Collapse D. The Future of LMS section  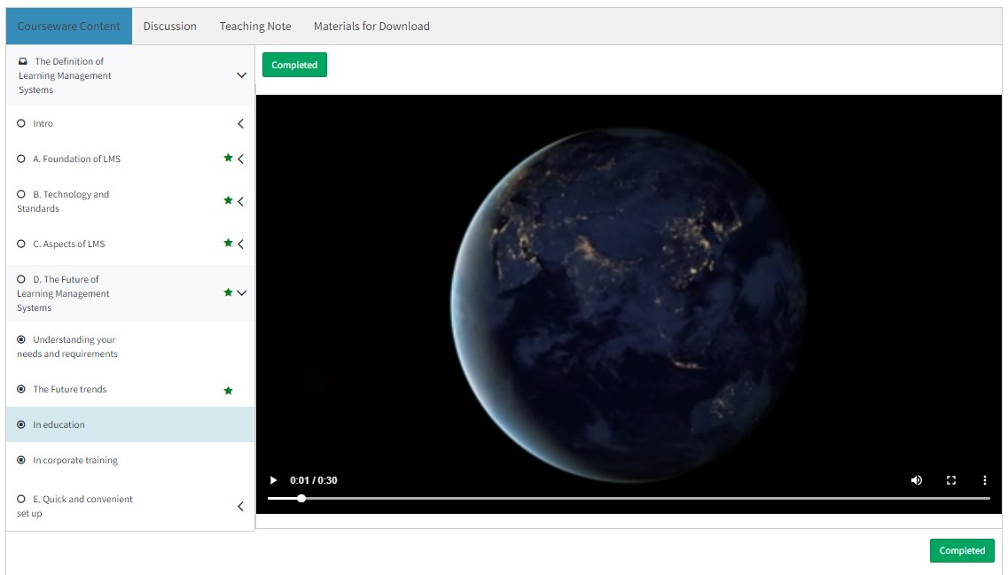click(241, 293)
